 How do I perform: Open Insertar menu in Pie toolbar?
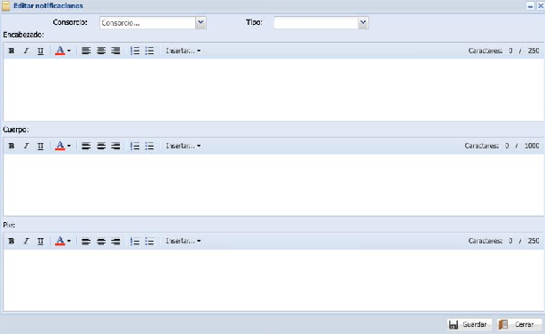coord(183,241)
